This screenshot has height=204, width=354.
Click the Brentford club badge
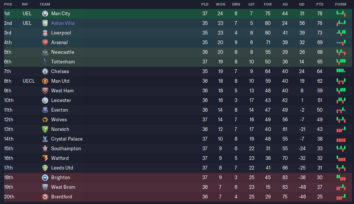click(45, 197)
